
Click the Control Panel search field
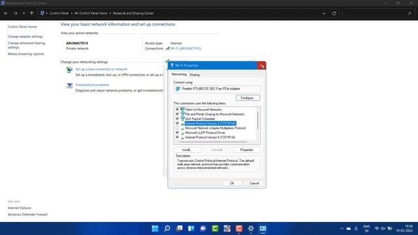pos(378,13)
